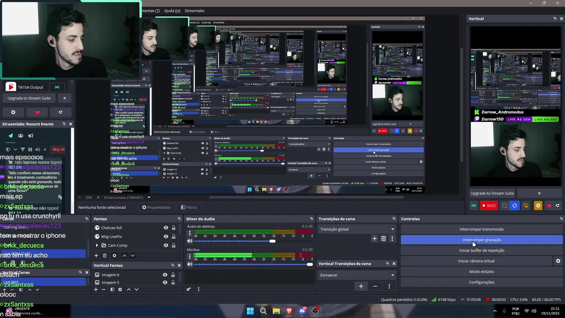Add a new source in the Fontes panel
Image resolution: width=565 pixels, height=318 pixels.
(x=96, y=255)
